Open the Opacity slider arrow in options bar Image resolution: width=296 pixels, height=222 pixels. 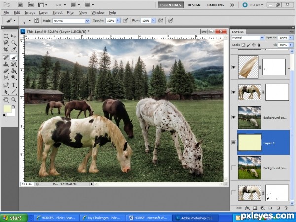(118, 21)
